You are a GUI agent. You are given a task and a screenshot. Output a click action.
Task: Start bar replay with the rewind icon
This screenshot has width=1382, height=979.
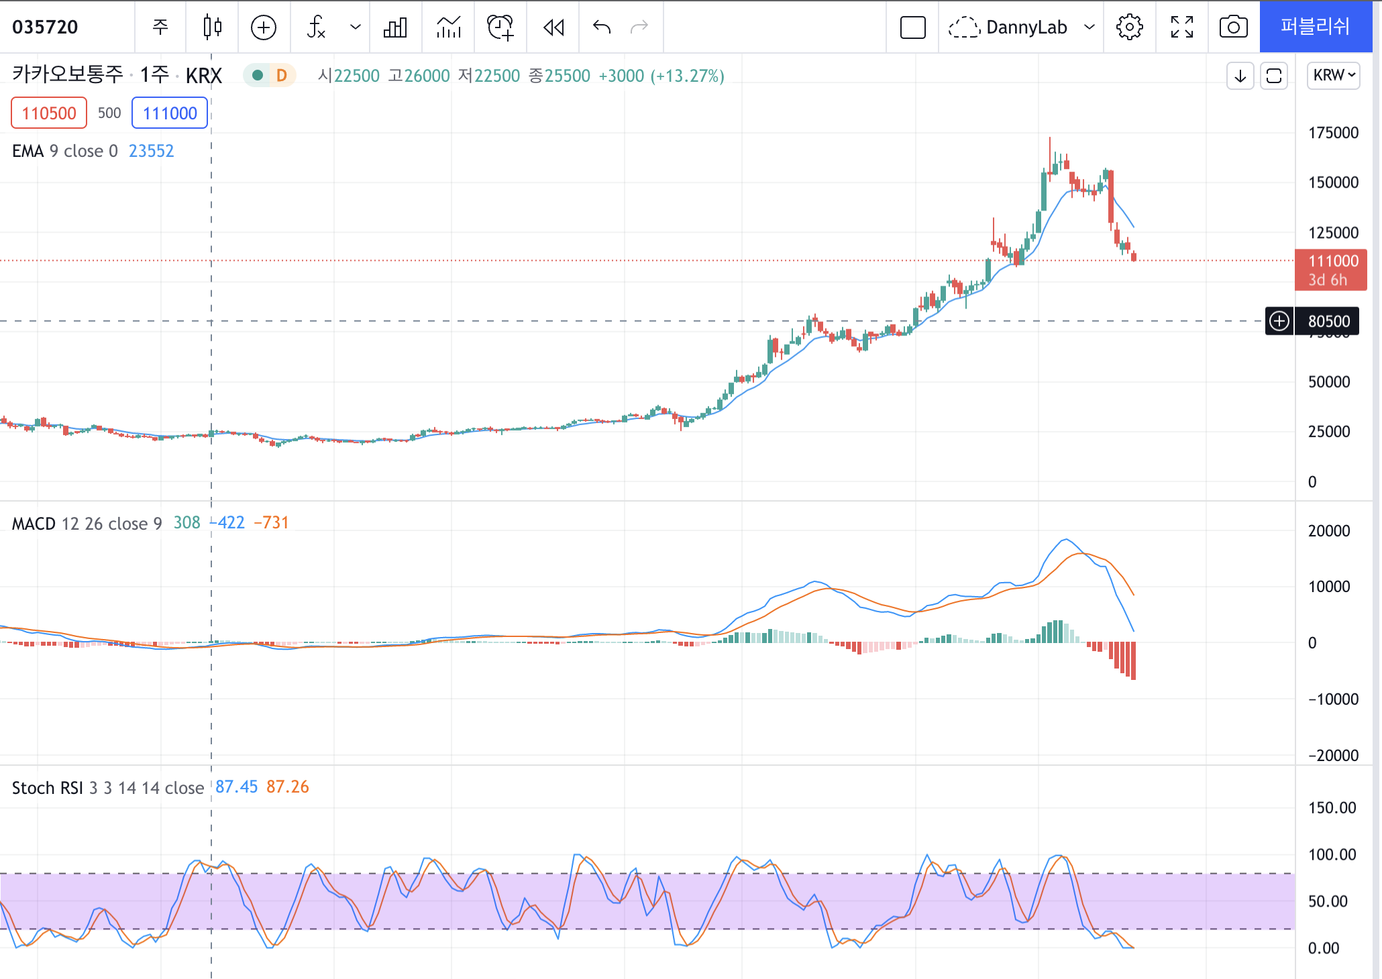click(553, 27)
